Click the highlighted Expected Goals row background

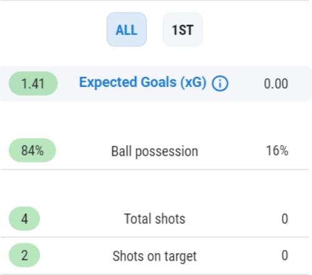pyautogui.click(x=156, y=84)
